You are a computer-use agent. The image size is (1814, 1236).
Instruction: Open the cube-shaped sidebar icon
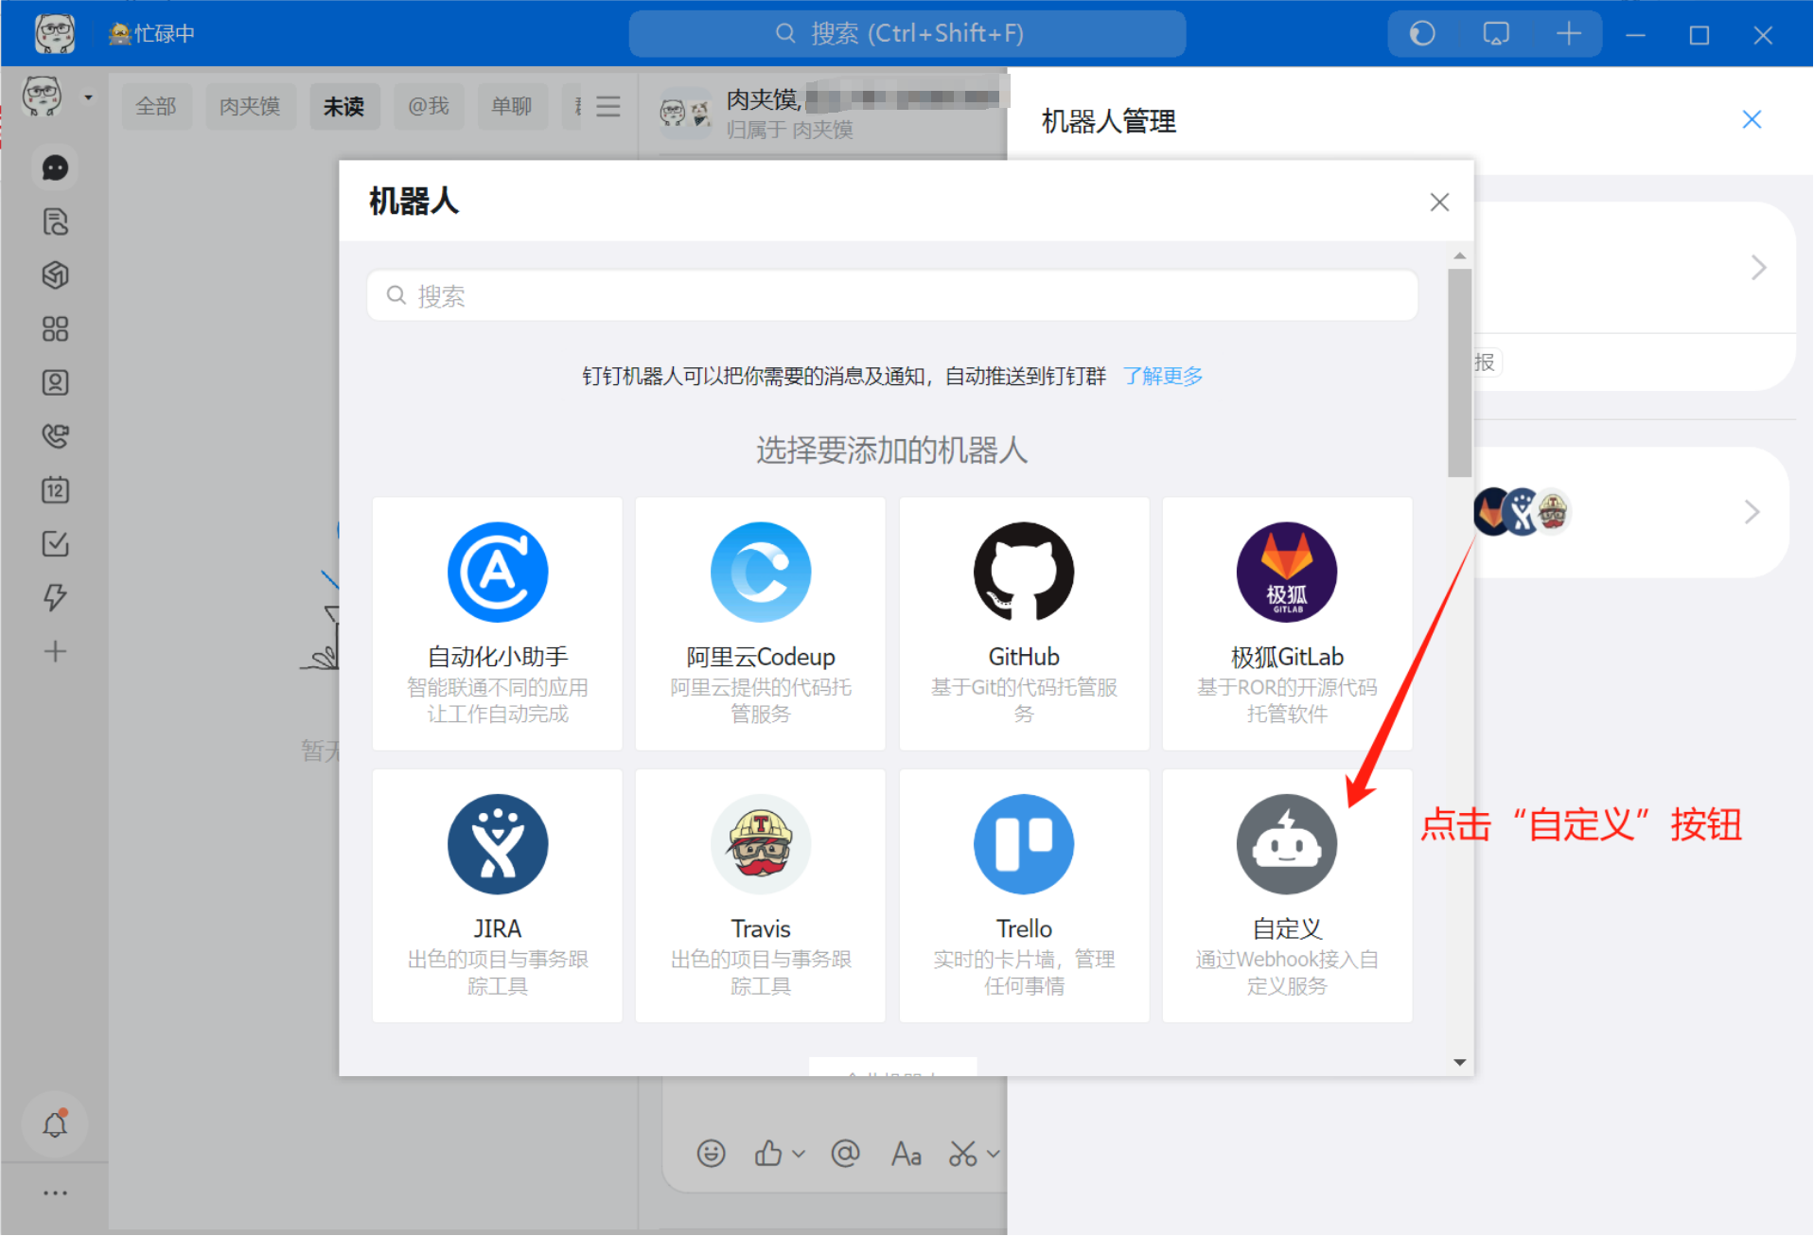[x=55, y=275]
